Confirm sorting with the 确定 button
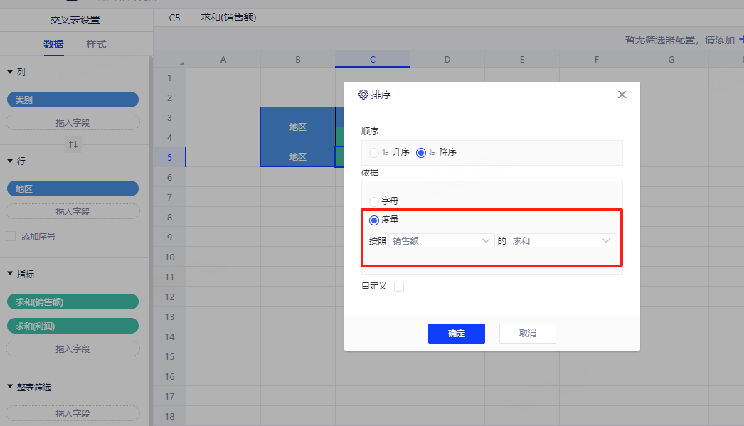The width and height of the screenshot is (744, 426). (x=456, y=334)
